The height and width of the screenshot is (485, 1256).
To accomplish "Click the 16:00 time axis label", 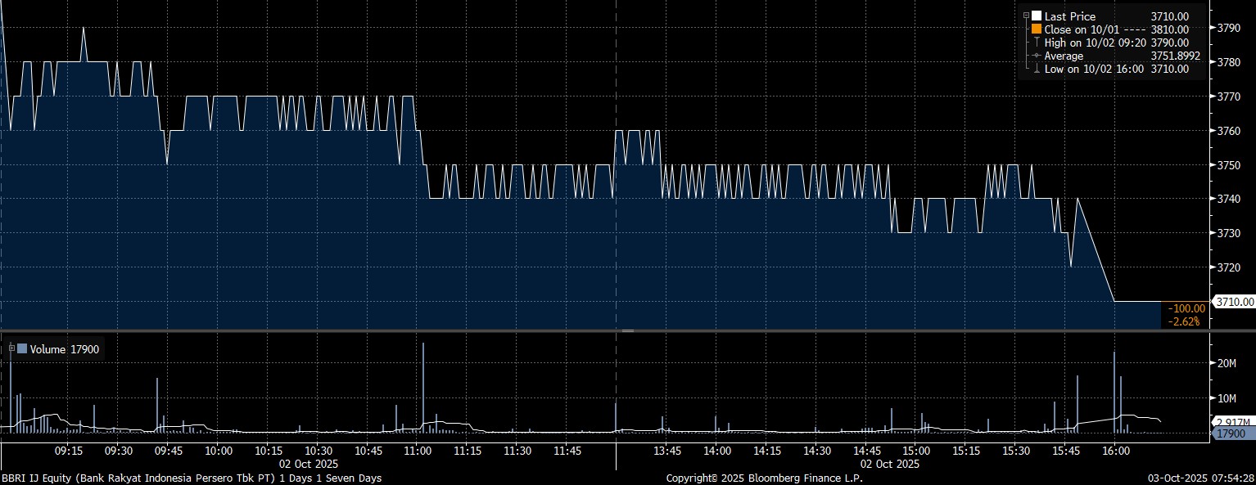I will click(1115, 451).
